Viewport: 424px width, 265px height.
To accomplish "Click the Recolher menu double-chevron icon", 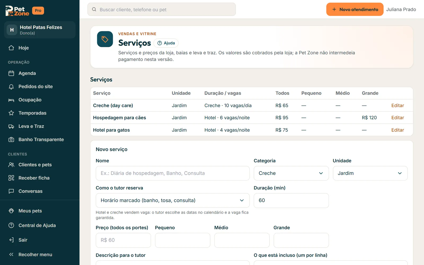I will 11,254.
